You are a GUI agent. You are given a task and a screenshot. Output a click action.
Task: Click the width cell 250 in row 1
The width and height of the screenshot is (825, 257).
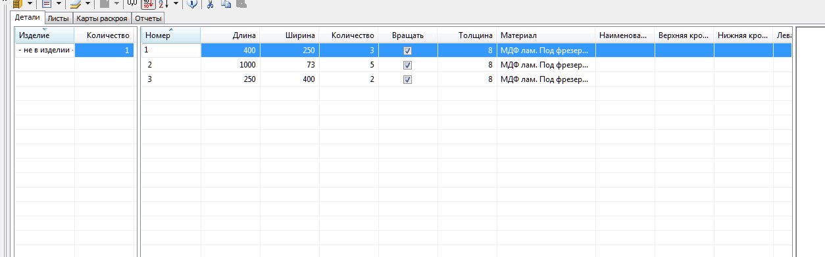(x=289, y=50)
